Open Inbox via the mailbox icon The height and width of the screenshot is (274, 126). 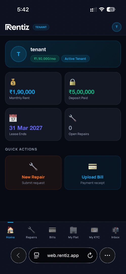(x=115, y=230)
